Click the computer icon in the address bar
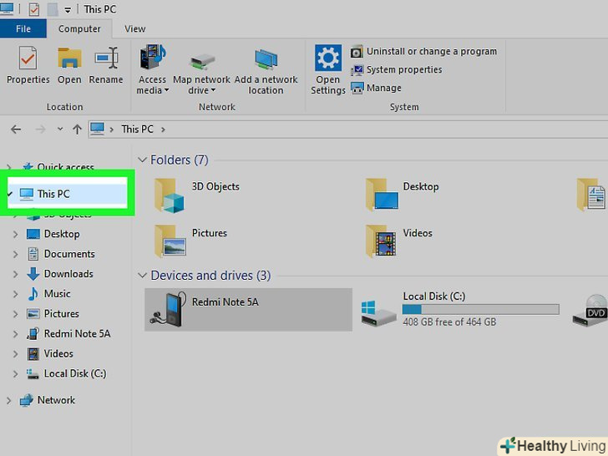Image resolution: width=608 pixels, height=456 pixels. coord(97,129)
